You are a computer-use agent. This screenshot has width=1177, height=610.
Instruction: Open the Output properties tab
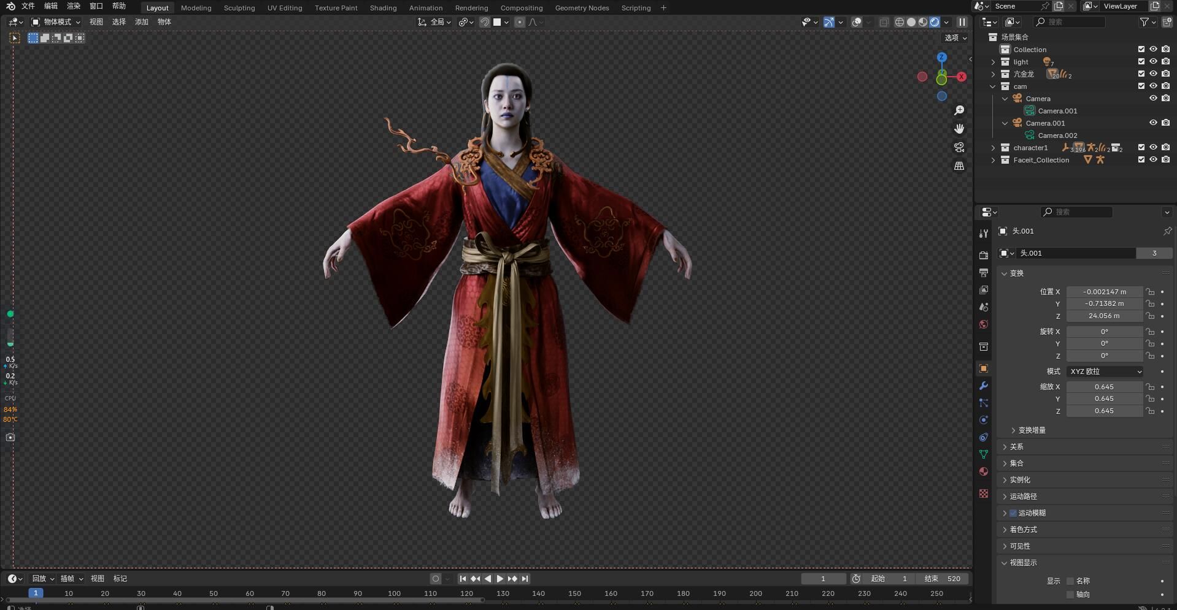click(x=984, y=272)
